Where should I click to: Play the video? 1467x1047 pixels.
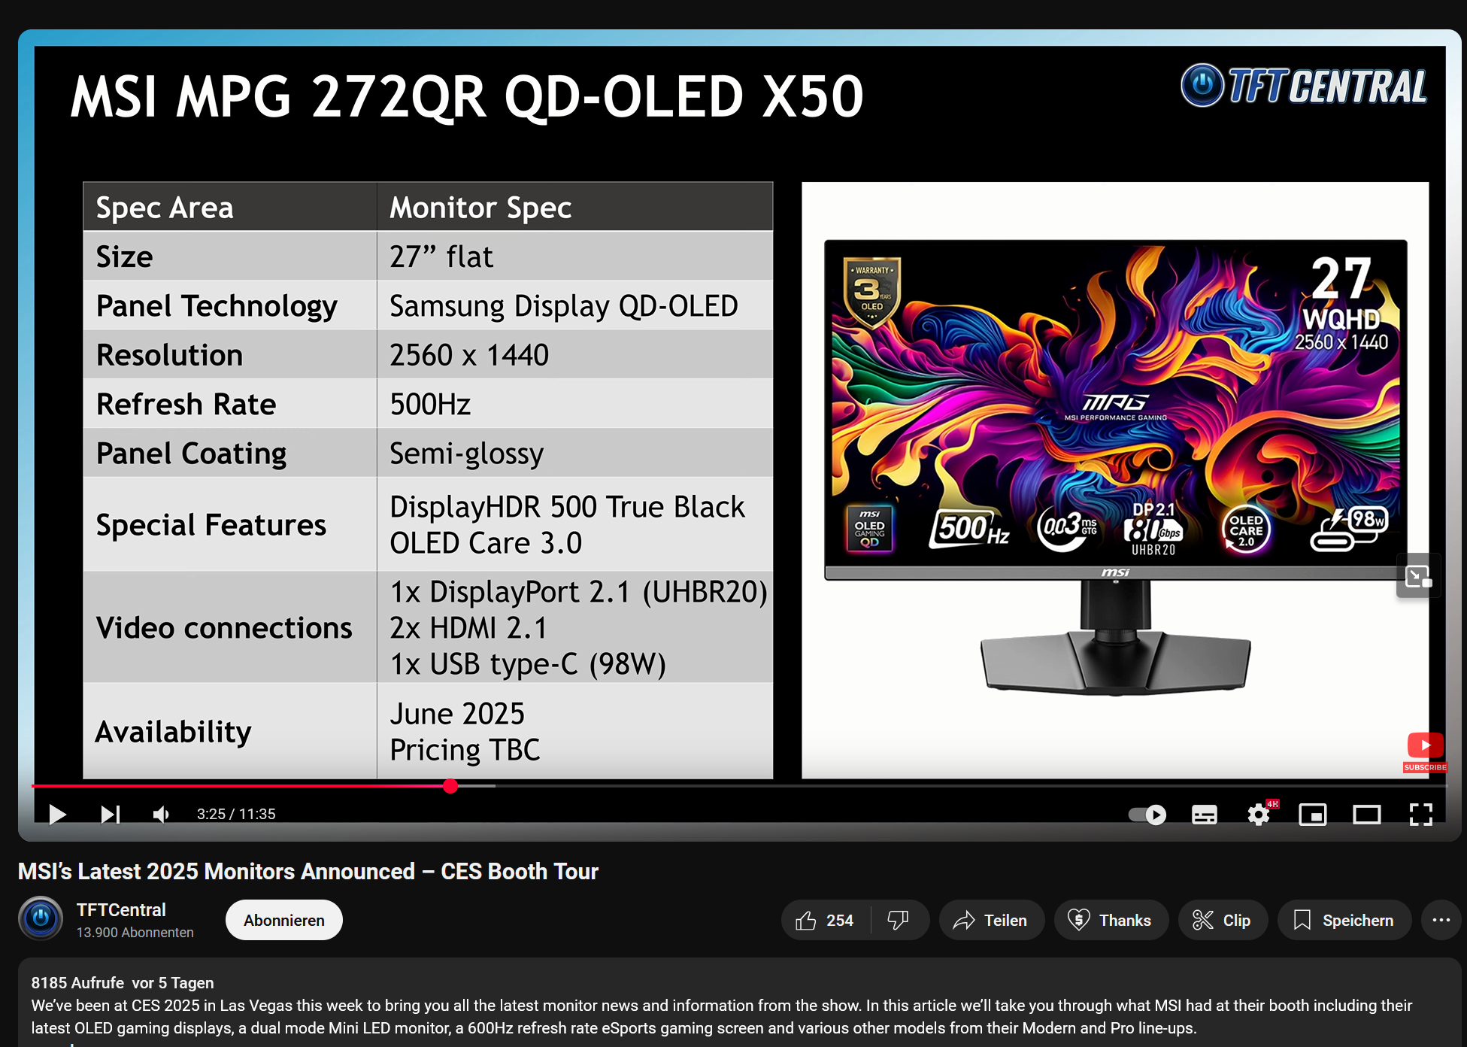(x=56, y=814)
